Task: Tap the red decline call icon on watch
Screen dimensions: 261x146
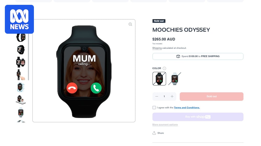Action: 72,88
